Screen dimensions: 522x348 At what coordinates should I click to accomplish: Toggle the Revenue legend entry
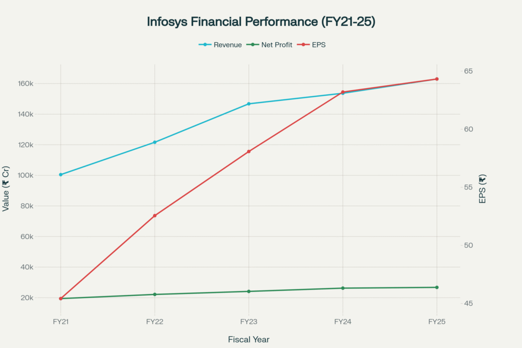coord(220,44)
